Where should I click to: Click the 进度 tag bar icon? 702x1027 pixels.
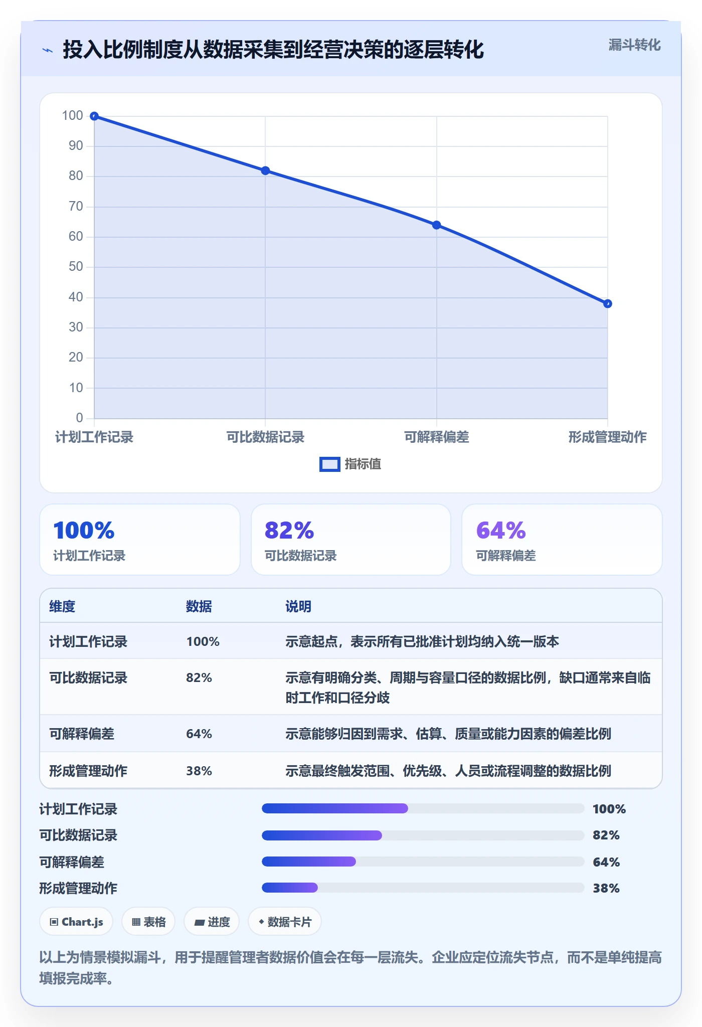coord(200,922)
